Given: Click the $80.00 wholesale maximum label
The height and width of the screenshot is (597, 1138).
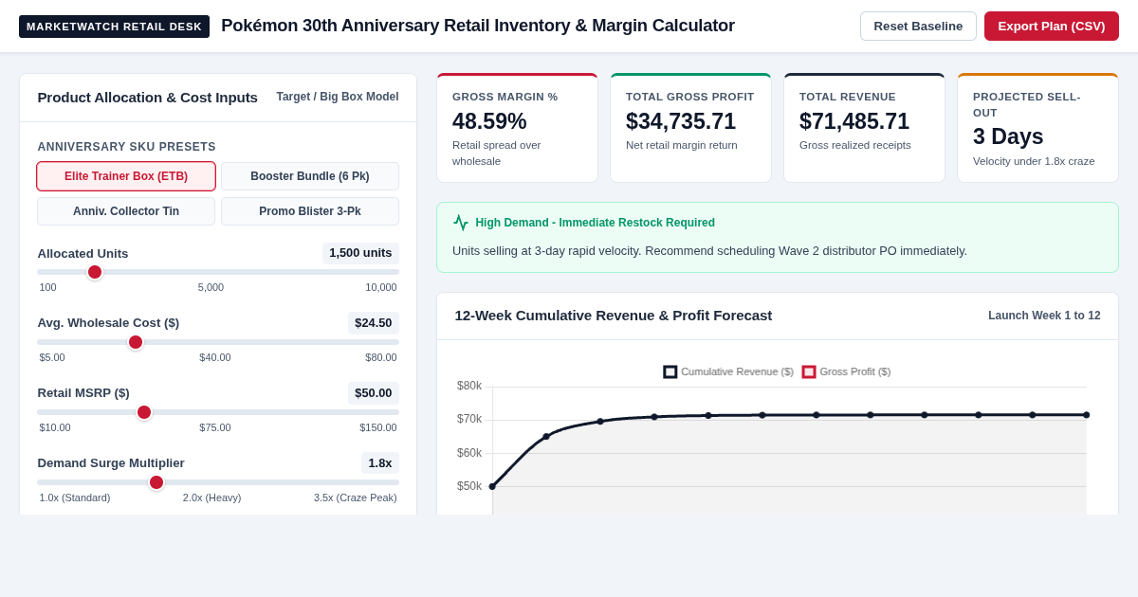Looking at the screenshot, I should [381, 357].
